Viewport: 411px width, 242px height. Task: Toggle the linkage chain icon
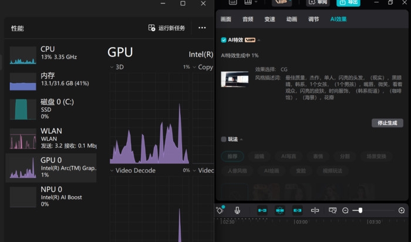coord(298,210)
